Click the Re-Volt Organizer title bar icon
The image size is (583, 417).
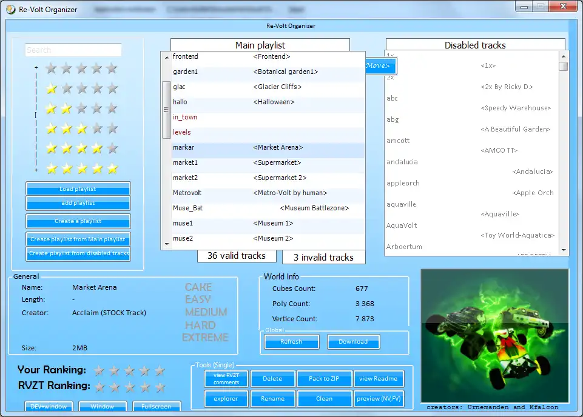[x=11, y=9]
